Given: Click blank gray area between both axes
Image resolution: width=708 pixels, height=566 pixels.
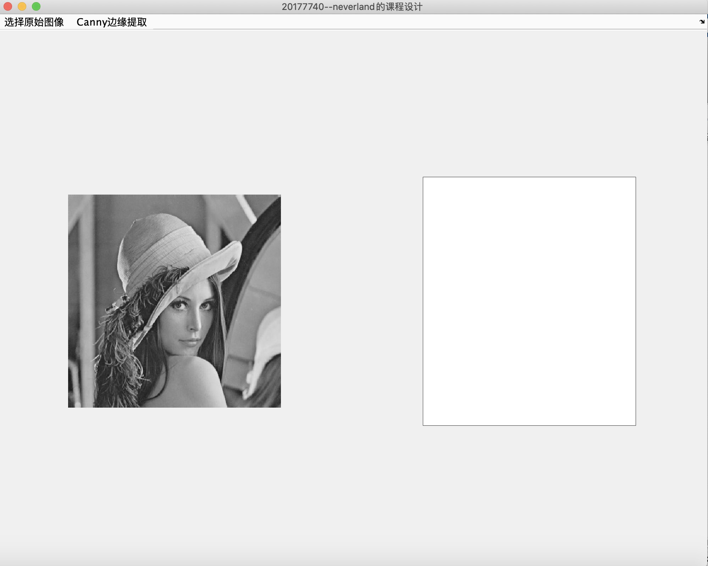Looking at the screenshot, I should pos(351,302).
